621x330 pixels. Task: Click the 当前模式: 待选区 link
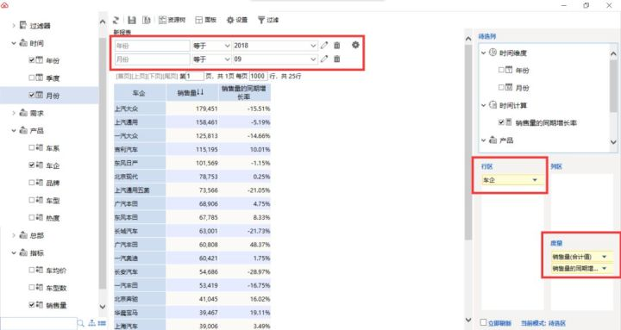(x=543, y=323)
